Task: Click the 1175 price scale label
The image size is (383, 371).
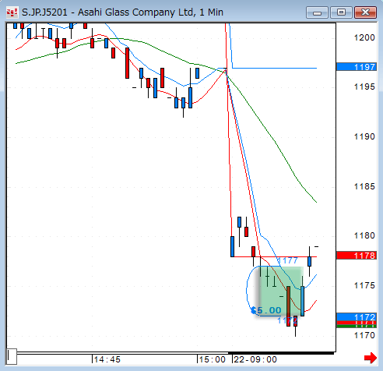Action: (x=364, y=286)
